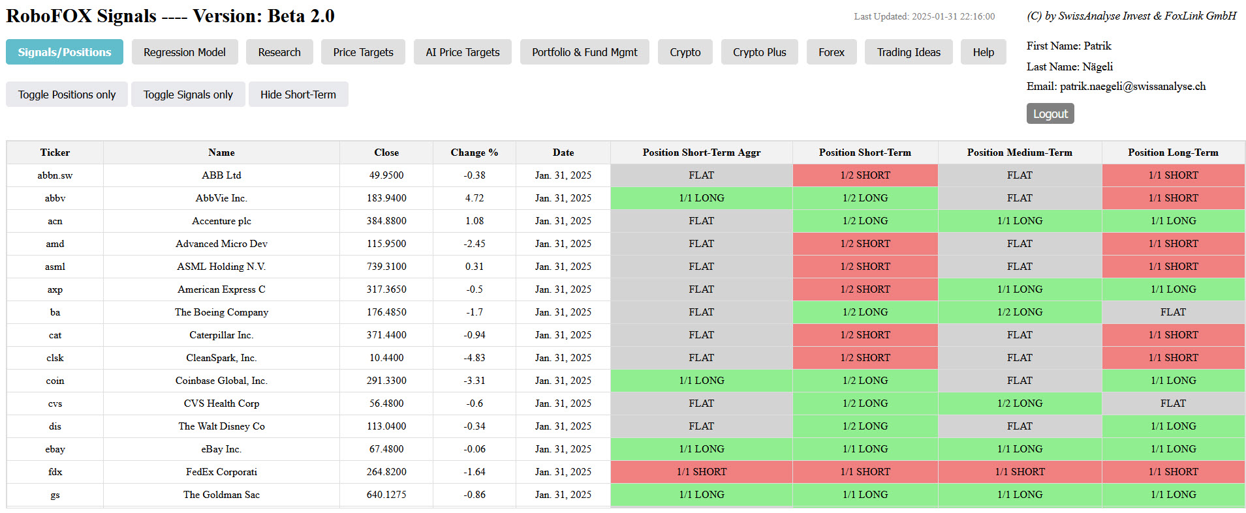Click CleanSpark change value -4.83
Viewport: 1246px width, 513px height.
point(475,358)
